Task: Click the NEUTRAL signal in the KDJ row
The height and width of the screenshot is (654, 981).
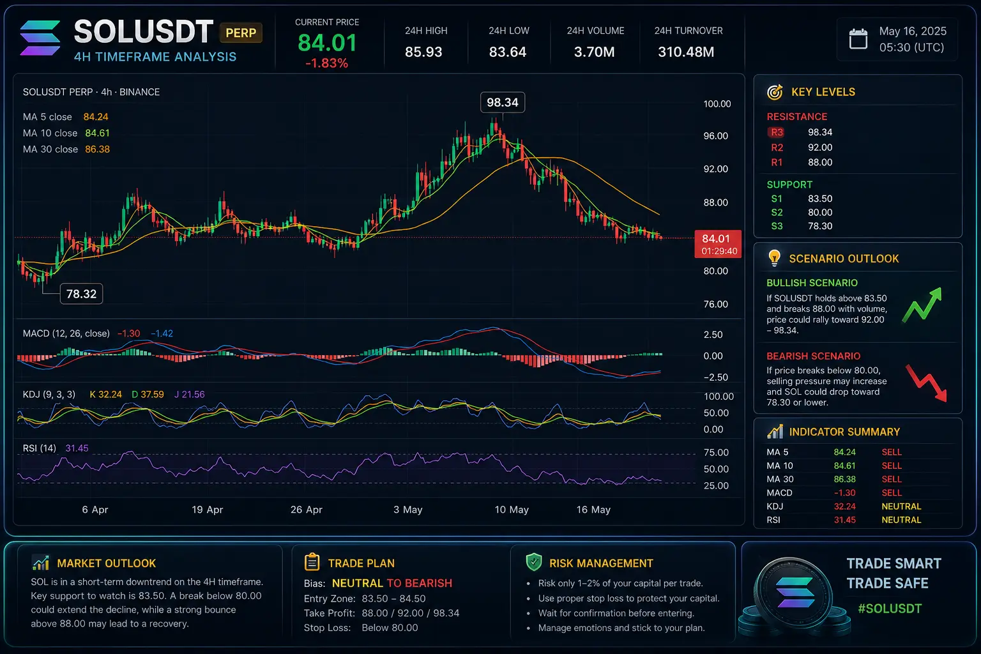Action: click(x=901, y=506)
